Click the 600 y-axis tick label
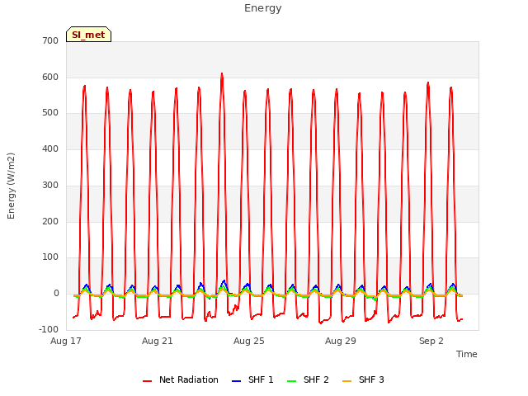This screenshot has height=396, width=528. tap(50, 77)
